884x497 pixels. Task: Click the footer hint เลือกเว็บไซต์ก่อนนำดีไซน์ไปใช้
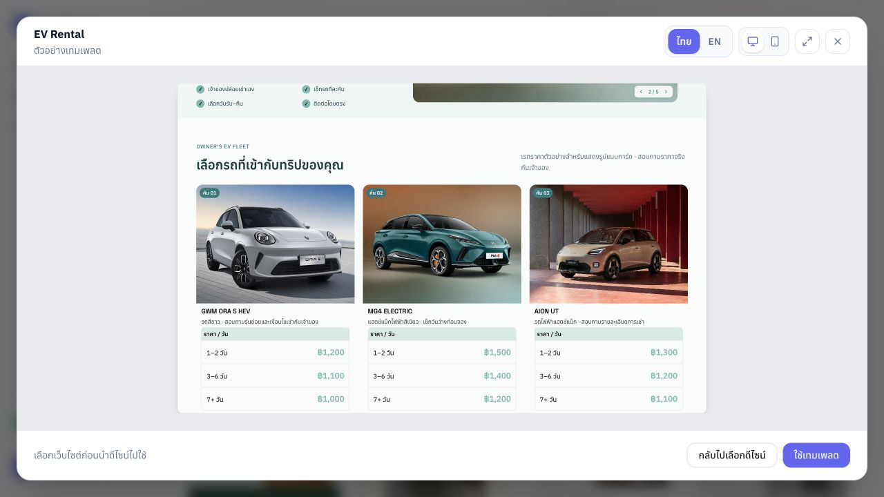(x=90, y=456)
